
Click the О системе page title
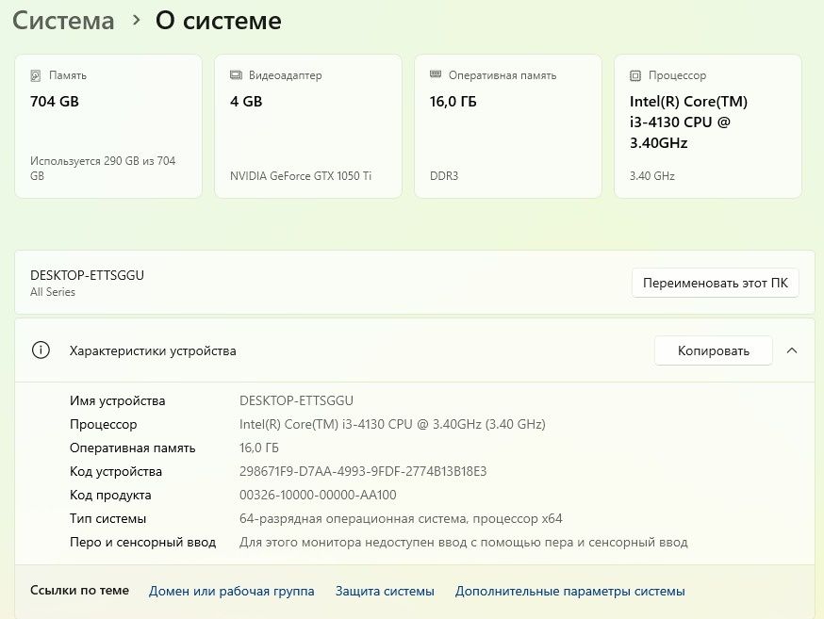click(x=219, y=21)
